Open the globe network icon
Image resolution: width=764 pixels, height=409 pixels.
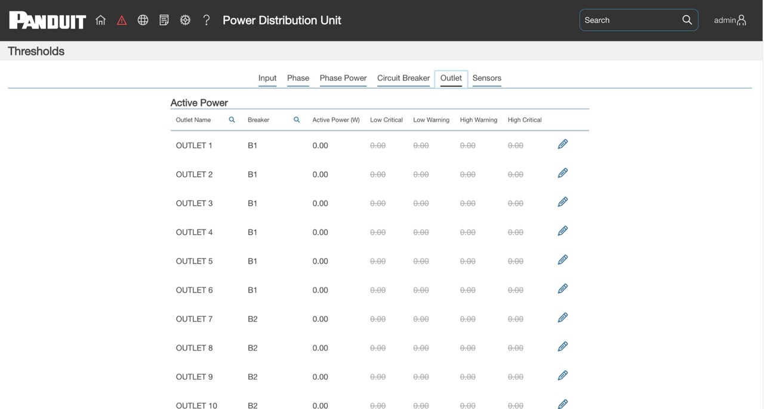pos(143,20)
